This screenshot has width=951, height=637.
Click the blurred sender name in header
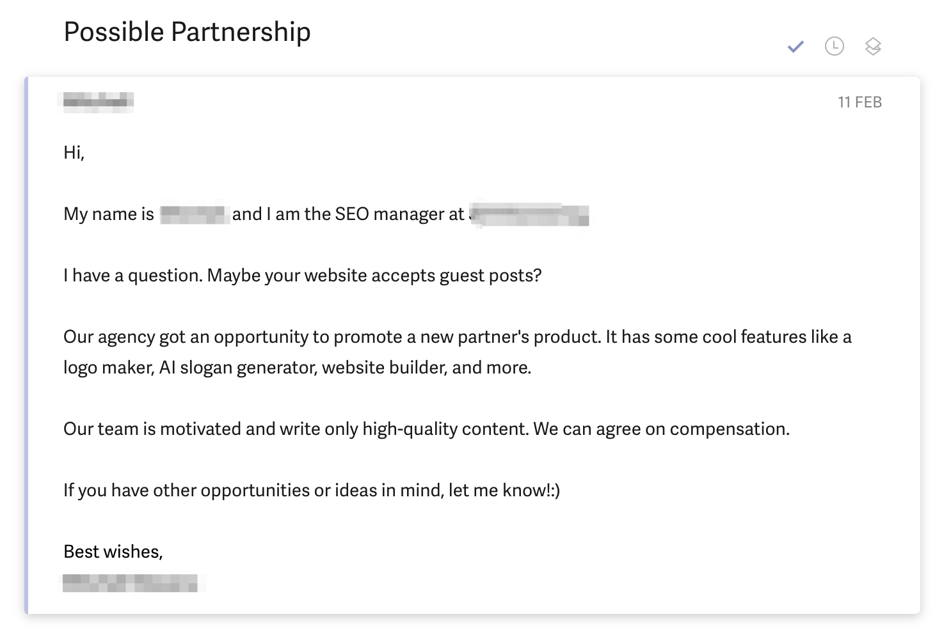pos(96,101)
